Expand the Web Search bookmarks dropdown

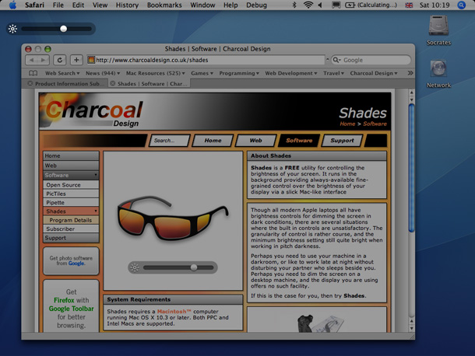click(x=62, y=73)
